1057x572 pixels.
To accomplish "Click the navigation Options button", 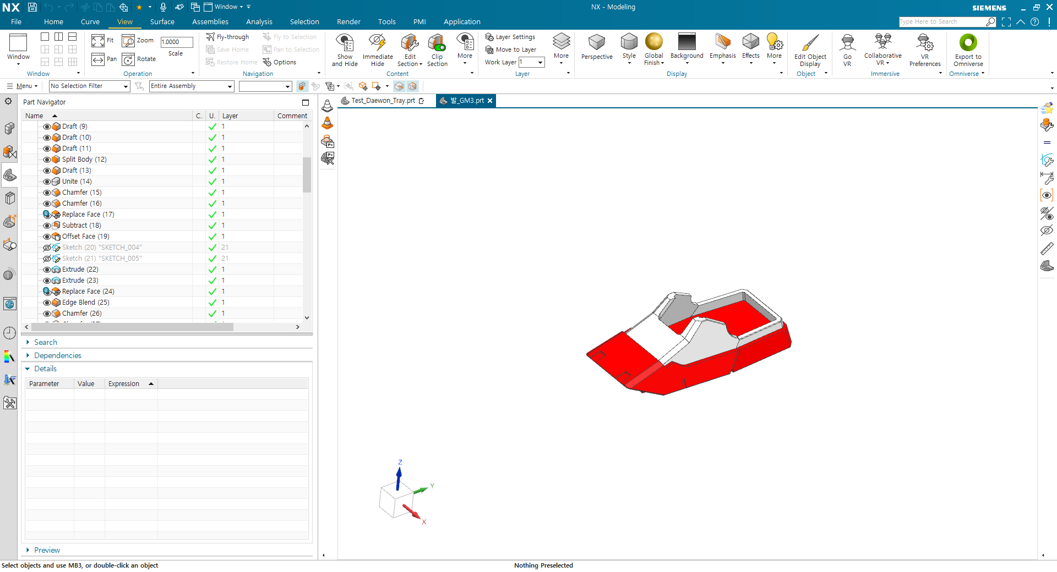I will tap(280, 62).
